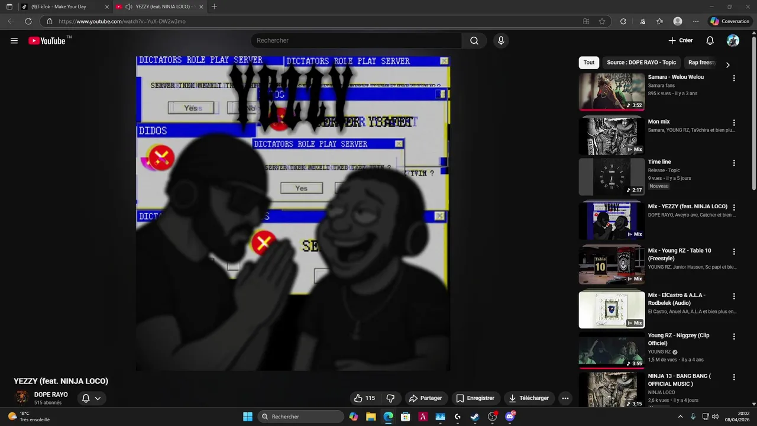Add page to favorites star
The image size is (757, 426).
pos(602,21)
